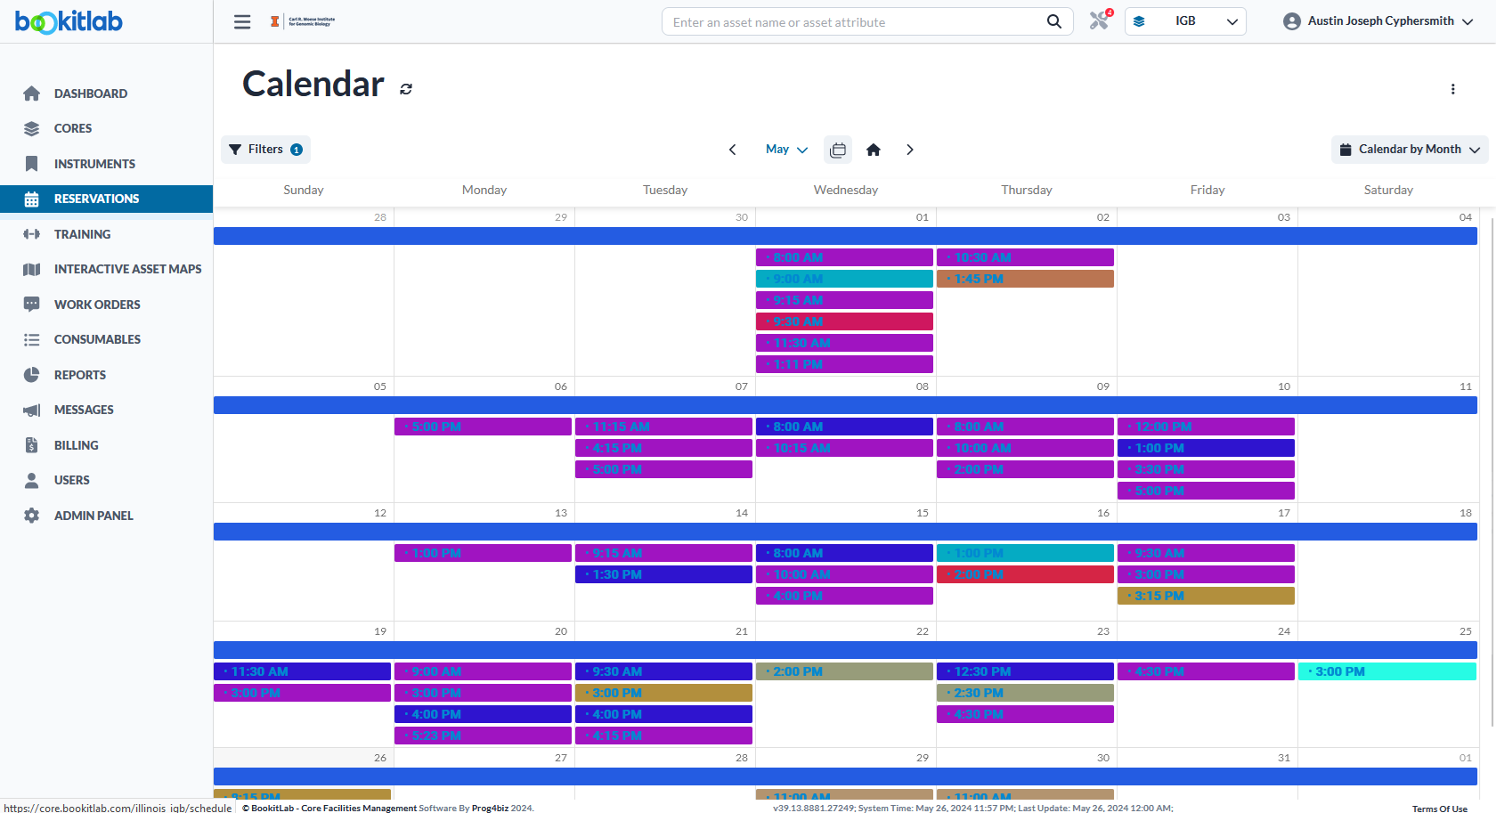The height and width of the screenshot is (813, 1496).
Task: Click the Prog4biz footer link
Action: coord(490,808)
